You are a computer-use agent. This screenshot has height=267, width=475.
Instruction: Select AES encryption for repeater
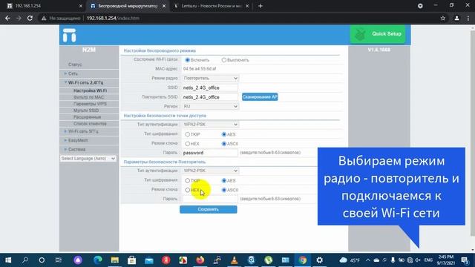coord(224,180)
